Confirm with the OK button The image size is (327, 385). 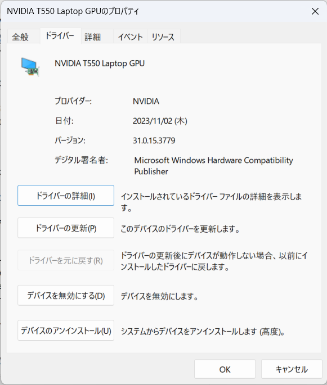click(225, 369)
